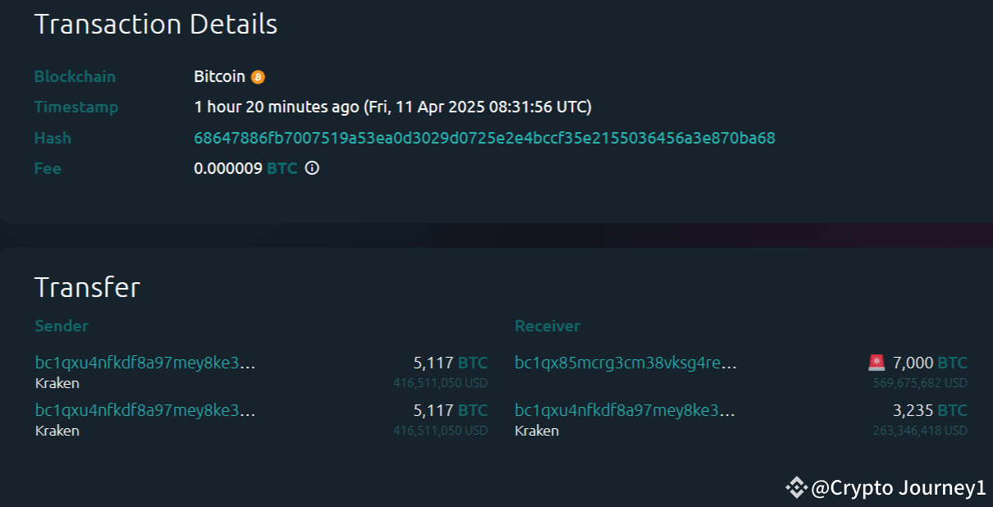This screenshot has height=507, width=993.
Task: Click the siren alert icon beside 7,000 BTC
Action: pos(876,362)
